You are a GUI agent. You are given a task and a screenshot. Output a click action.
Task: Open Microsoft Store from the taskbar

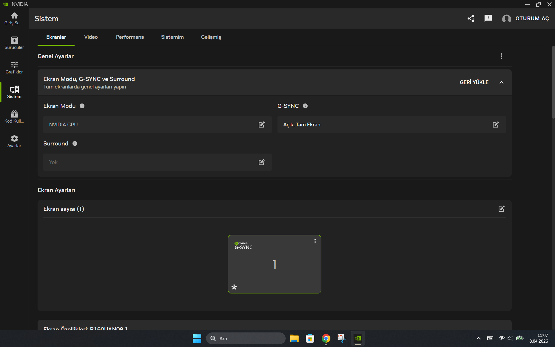coord(310,338)
